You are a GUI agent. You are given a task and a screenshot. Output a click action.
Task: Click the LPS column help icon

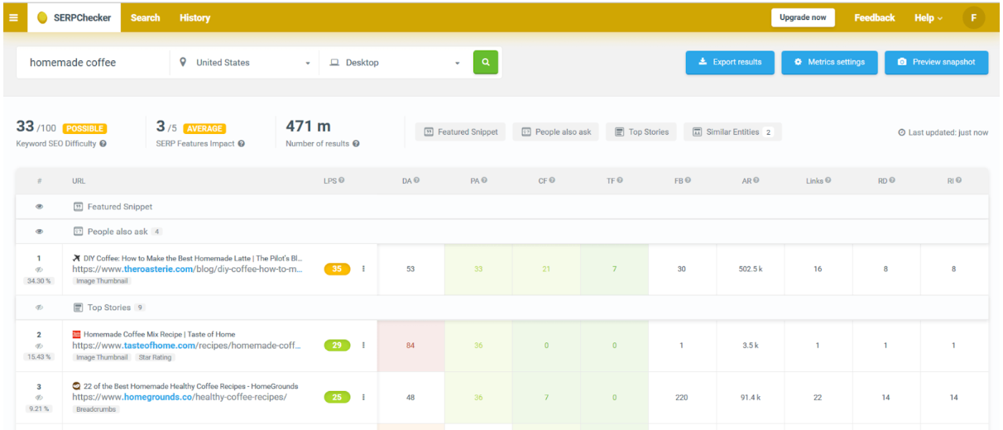coord(342,180)
